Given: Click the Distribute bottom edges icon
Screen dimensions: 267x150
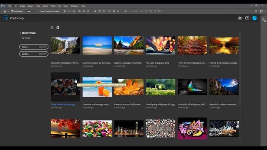Looking at the screenshot, I should point(104,11).
